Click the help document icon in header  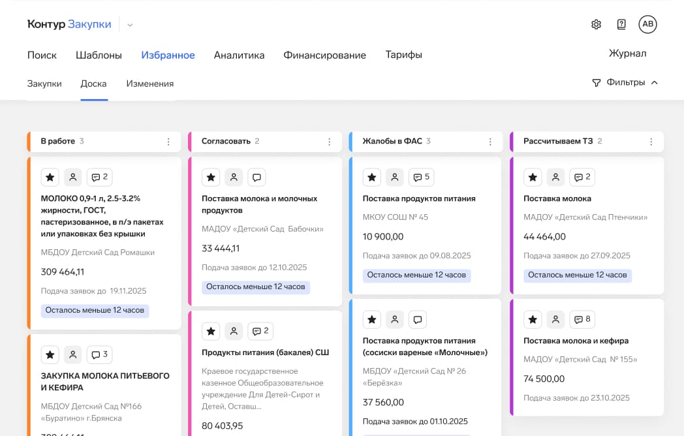[x=621, y=25]
